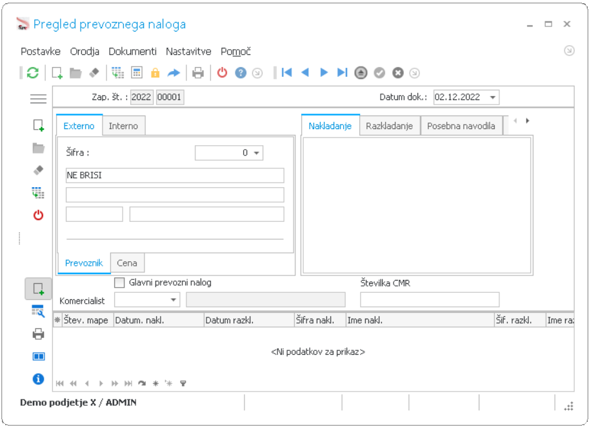This screenshot has width=589, height=429.
Task: Expand navigation toolbar options arrow
Action: tap(414, 73)
